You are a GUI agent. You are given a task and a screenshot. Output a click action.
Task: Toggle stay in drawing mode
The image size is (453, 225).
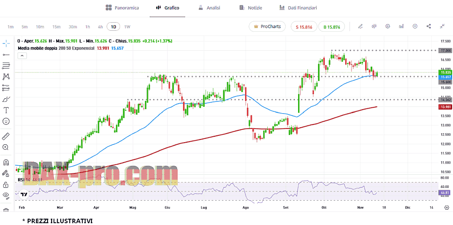click(x=6, y=173)
